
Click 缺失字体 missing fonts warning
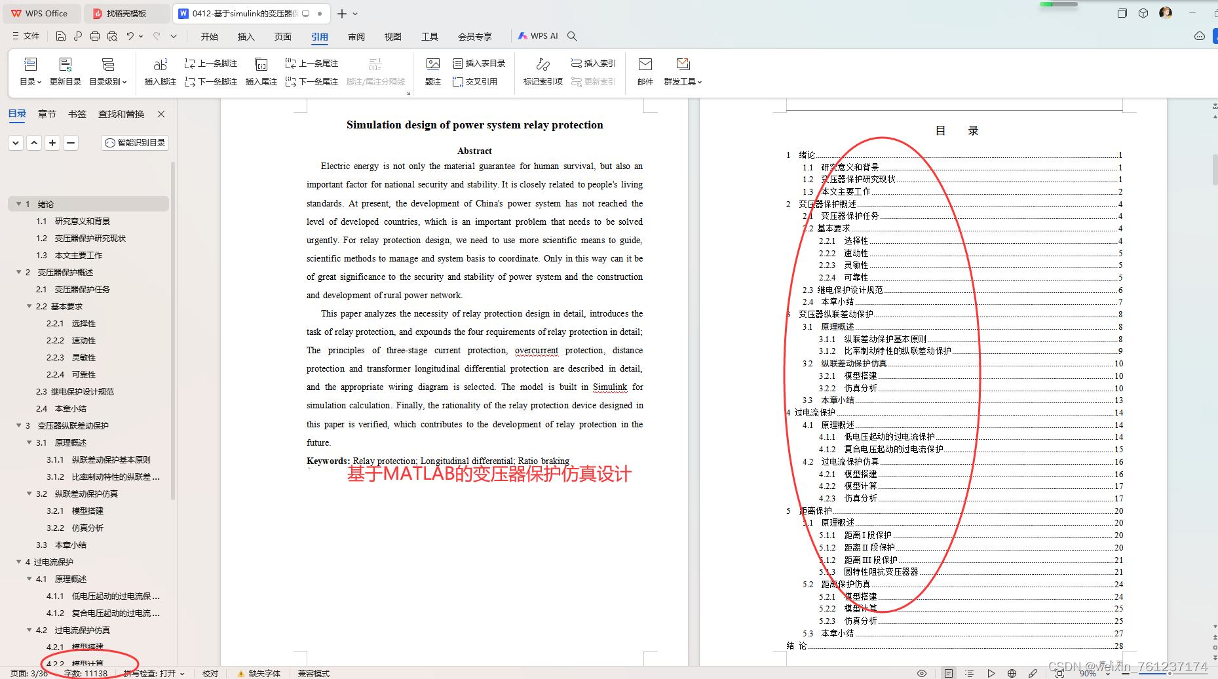click(x=259, y=673)
